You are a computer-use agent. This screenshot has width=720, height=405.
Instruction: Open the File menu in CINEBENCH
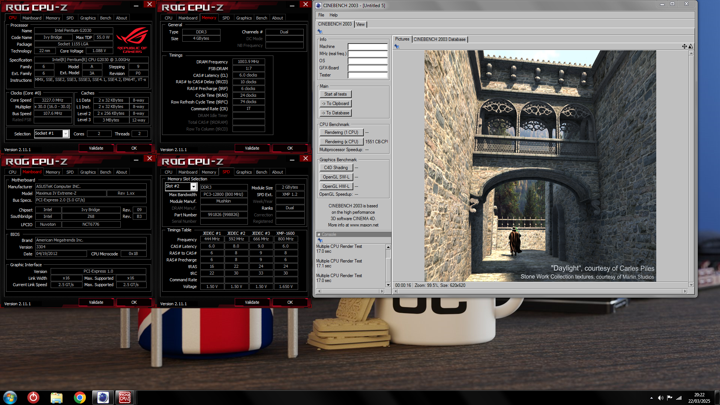coord(321,15)
